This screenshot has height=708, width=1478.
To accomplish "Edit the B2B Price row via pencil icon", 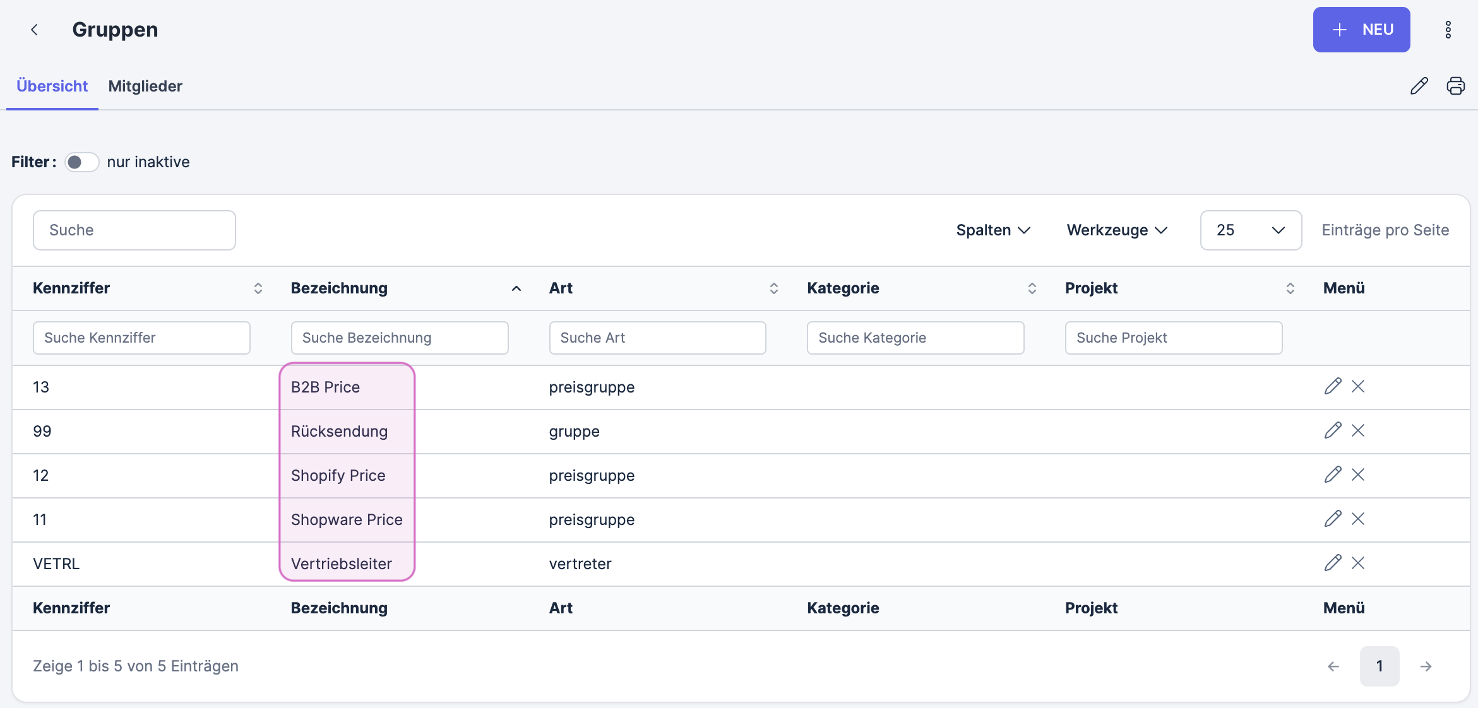I will point(1333,386).
